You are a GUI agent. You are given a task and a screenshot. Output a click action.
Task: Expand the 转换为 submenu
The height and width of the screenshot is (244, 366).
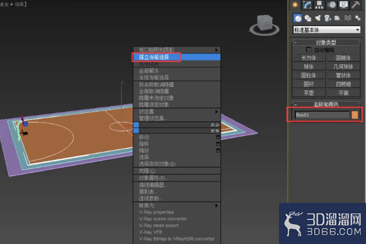[x=177, y=206]
